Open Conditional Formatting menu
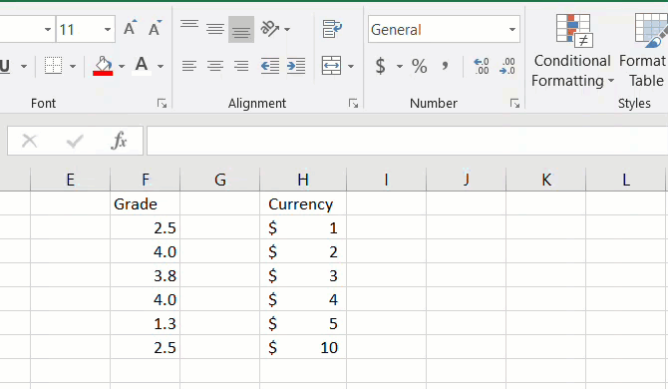668x389 pixels. tap(572, 50)
